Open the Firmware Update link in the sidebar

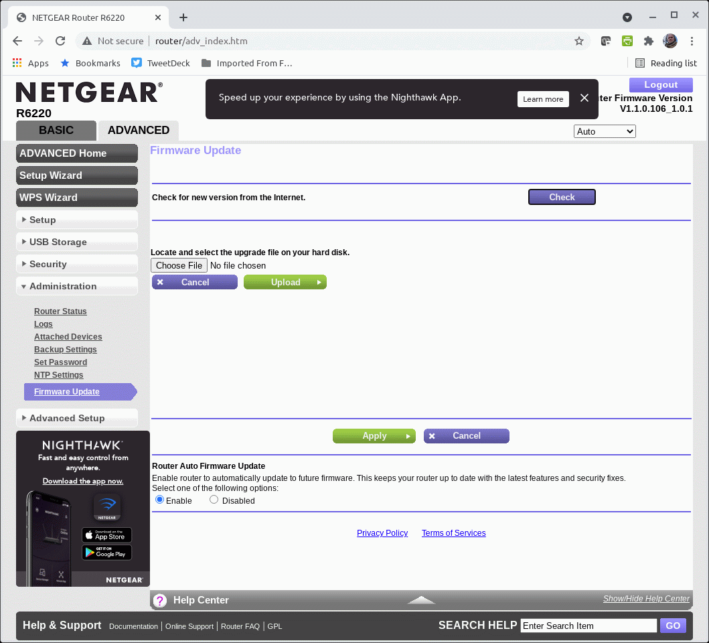(66, 392)
